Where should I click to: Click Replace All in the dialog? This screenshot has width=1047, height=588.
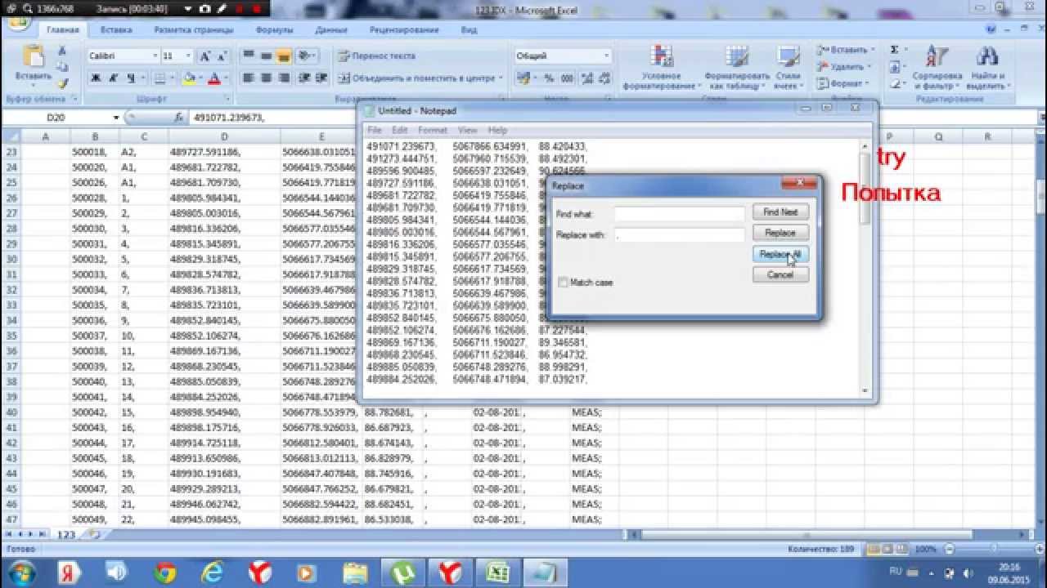(x=780, y=255)
